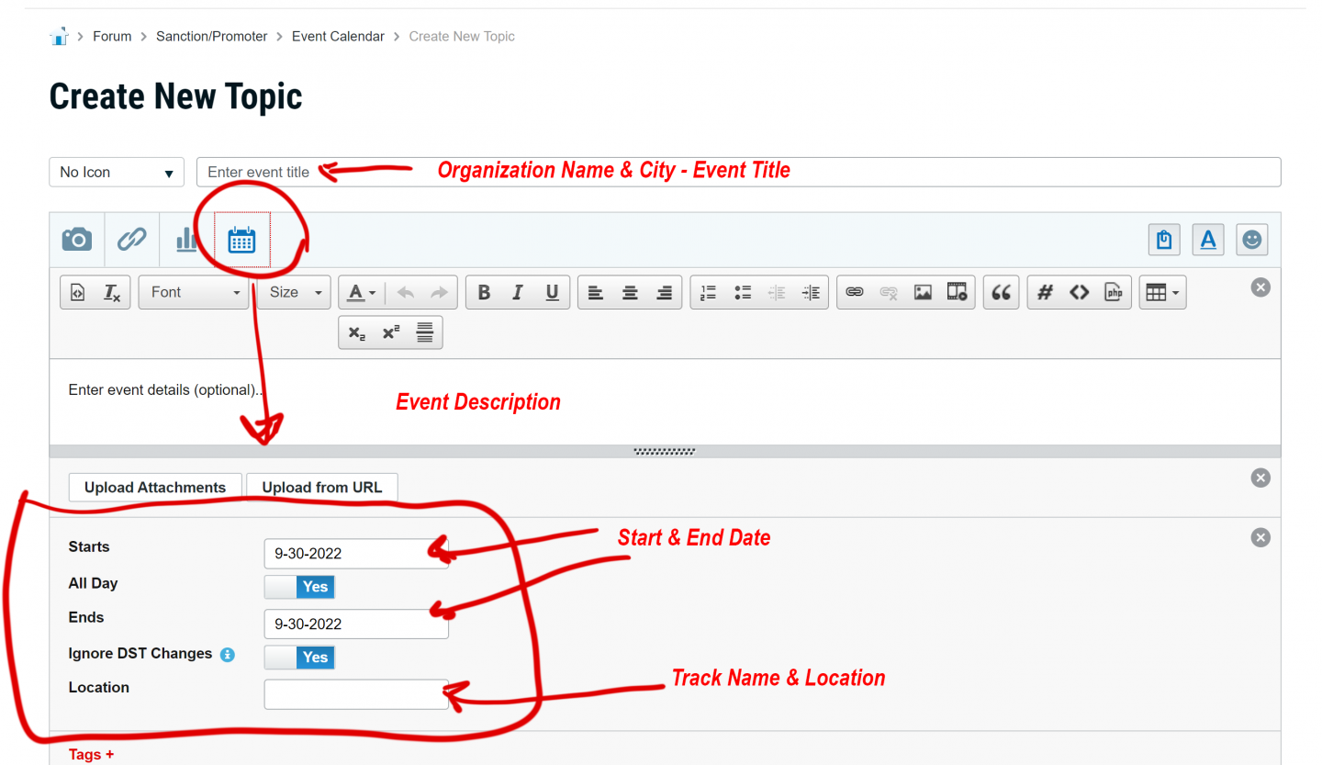1322x765 pixels.
Task: Click the Bold formatting button
Action: 484,292
